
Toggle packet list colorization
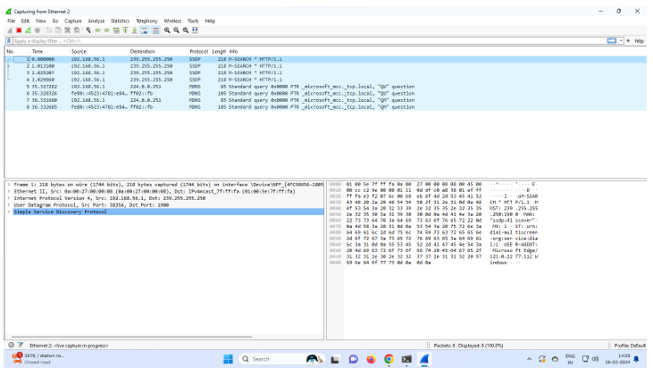155,30
